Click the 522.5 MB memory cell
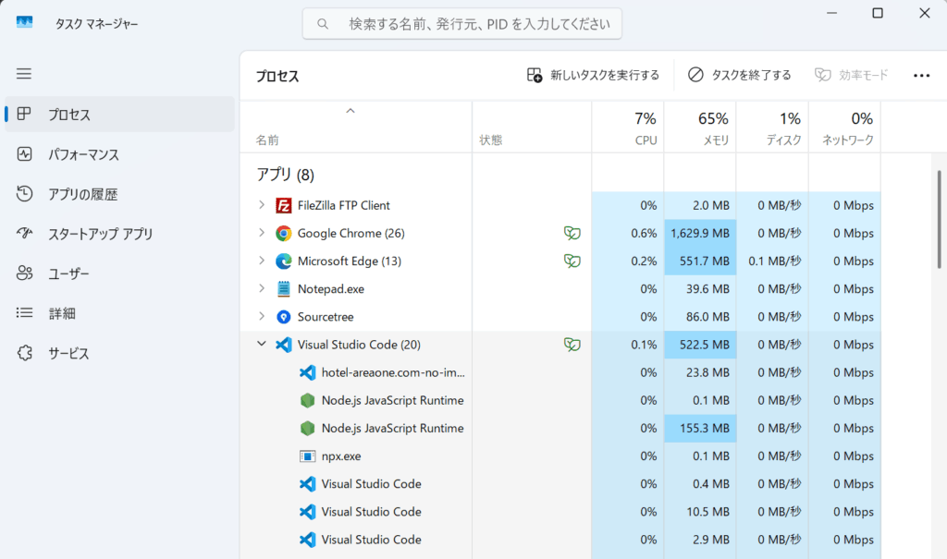This screenshot has height=559, width=947. [x=700, y=345]
